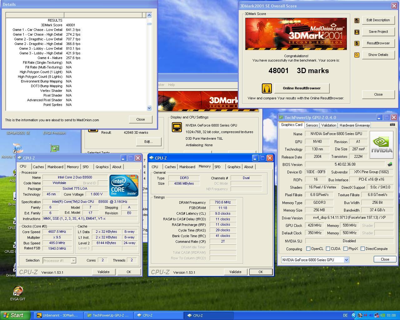Select '3DMark Score 48001' row in Details
400x320 pixels.
click(x=76, y=25)
